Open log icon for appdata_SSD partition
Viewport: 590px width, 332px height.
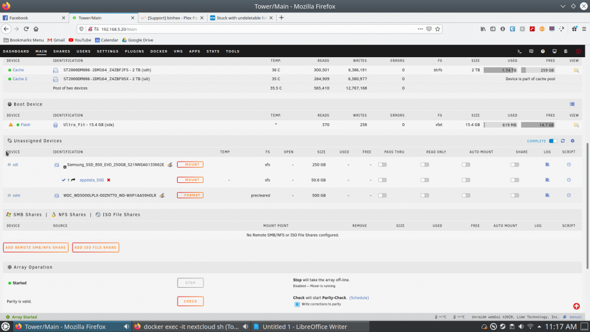(x=547, y=180)
